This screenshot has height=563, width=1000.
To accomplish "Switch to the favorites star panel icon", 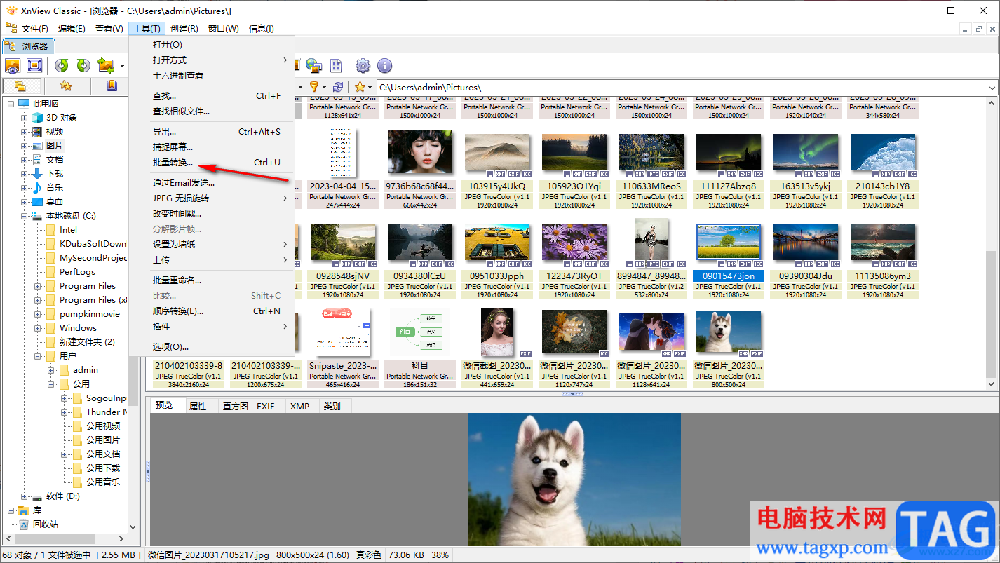I will (x=66, y=86).
